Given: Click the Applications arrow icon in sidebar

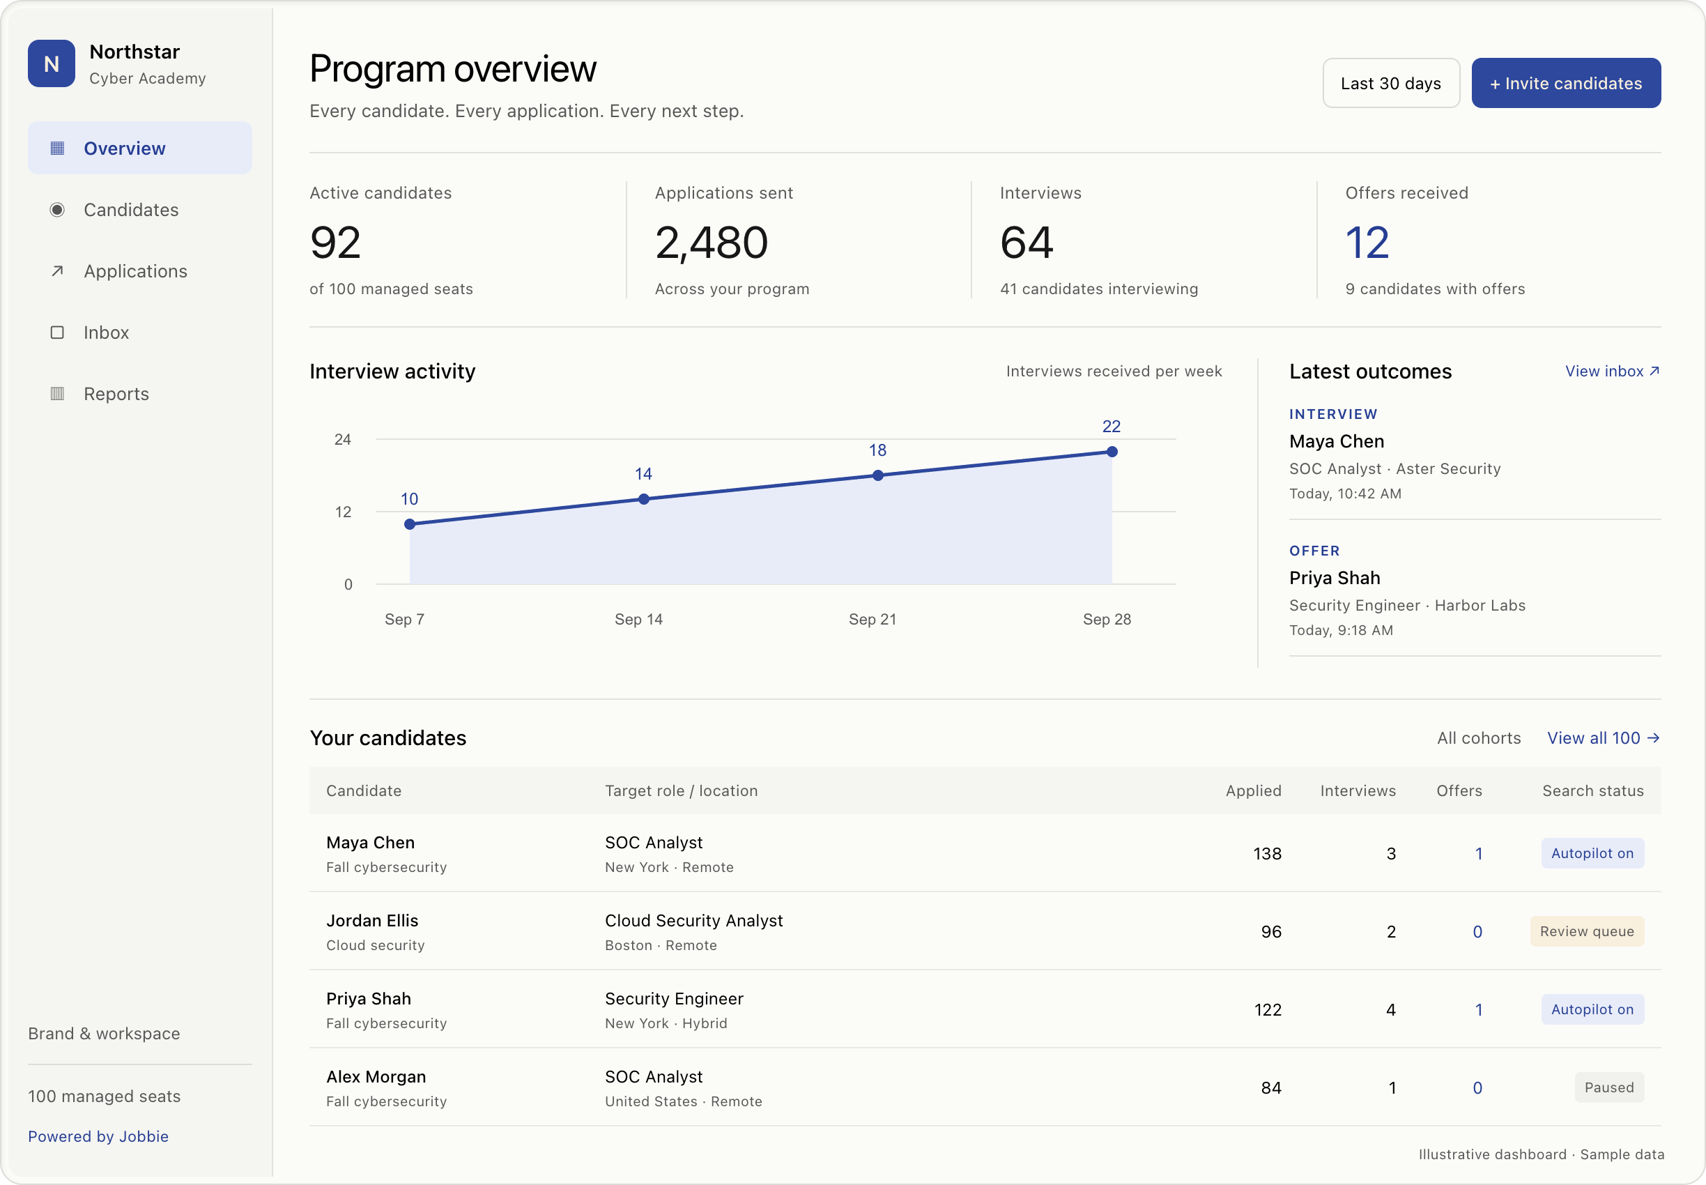Looking at the screenshot, I should click(x=57, y=271).
